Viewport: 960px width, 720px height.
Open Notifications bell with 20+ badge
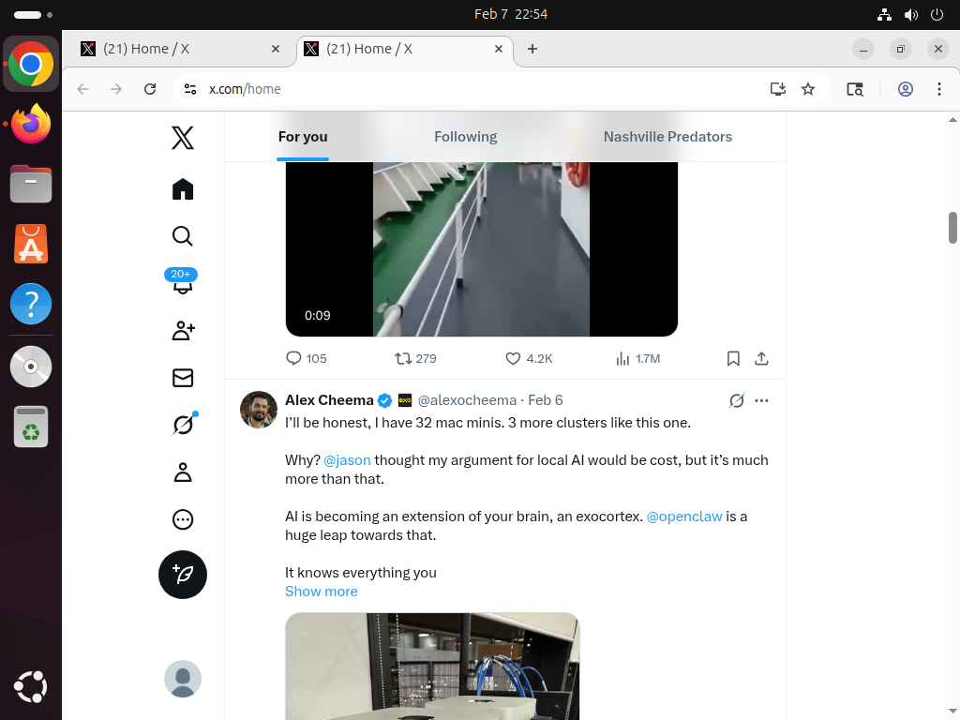(x=183, y=283)
